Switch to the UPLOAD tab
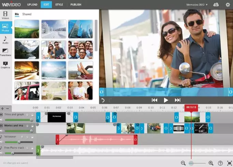233x167 pixels. [x=32, y=5]
